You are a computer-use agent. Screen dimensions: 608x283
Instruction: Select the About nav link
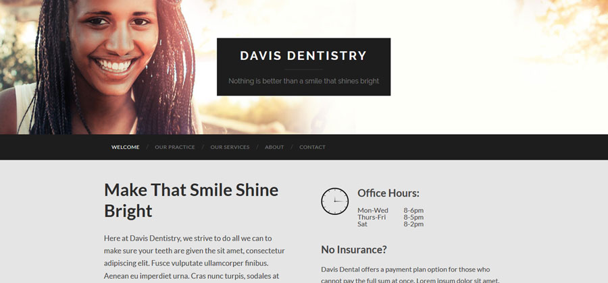click(274, 148)
